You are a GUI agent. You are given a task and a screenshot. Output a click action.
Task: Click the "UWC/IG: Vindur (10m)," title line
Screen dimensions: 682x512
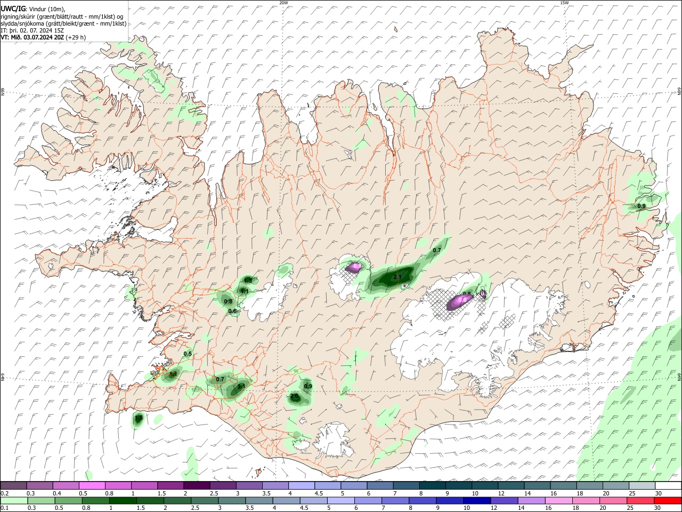tap(33, 9)
